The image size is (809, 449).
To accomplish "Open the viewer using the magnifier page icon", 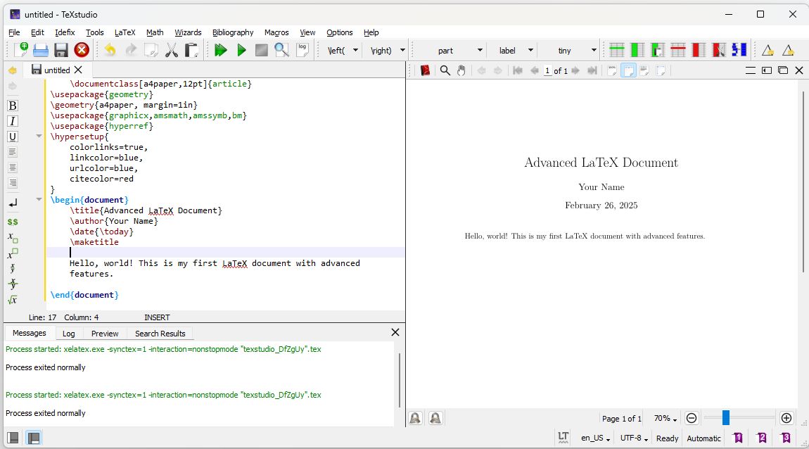I will tap(281, 50).
